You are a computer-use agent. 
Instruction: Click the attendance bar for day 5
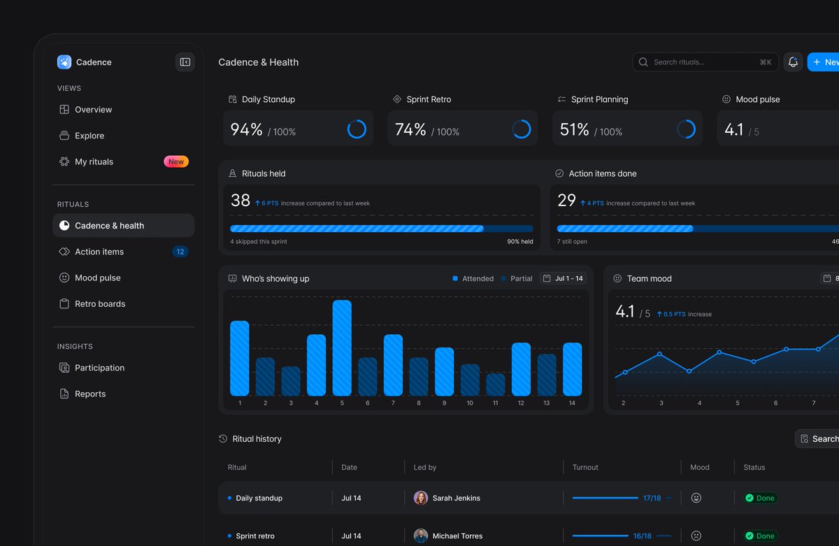tap(342, 347)
